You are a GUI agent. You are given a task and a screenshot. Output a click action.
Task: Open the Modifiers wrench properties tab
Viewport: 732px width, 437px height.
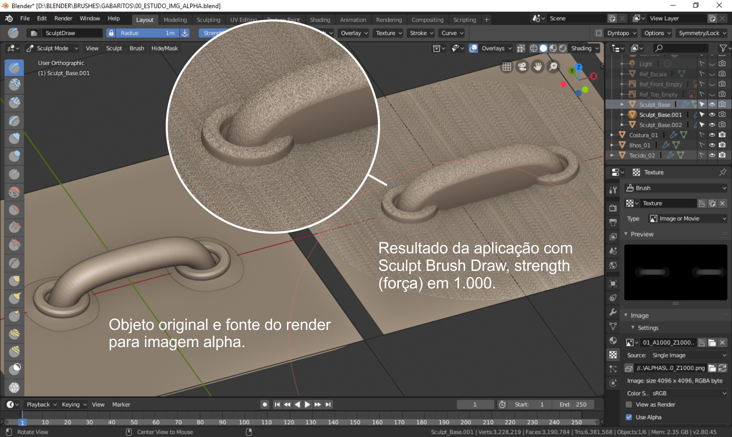(613, 312)
